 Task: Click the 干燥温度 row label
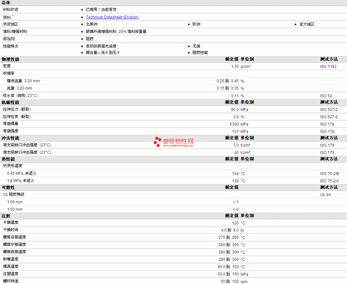pos(11,222)
